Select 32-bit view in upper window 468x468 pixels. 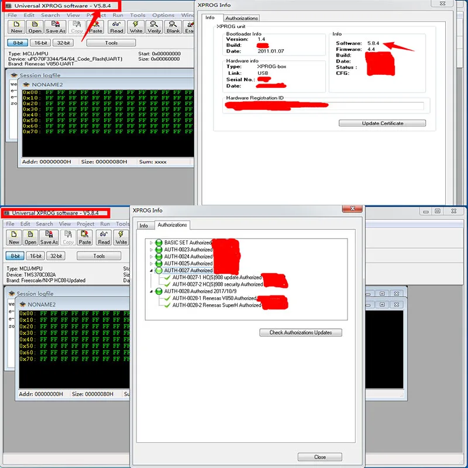pyautogui.click(x=63, y=43)
